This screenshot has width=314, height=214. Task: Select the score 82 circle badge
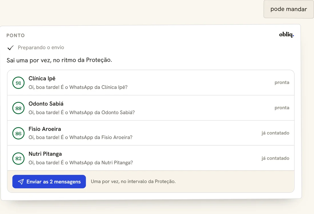pos(19,158)
